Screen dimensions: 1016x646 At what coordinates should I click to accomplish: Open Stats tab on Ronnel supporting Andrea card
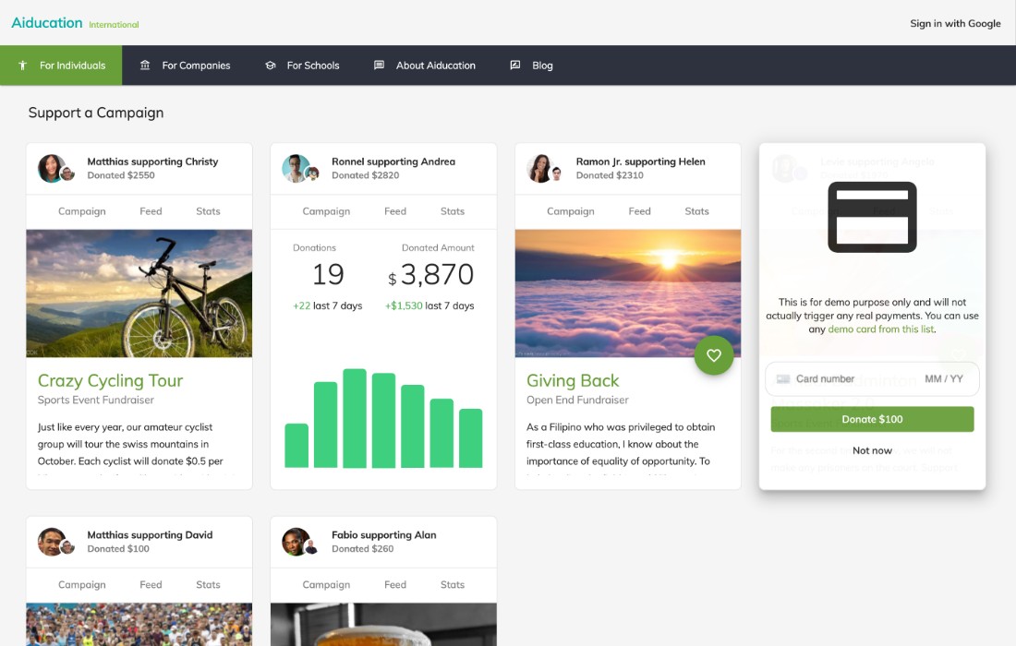tap(453, 211)
